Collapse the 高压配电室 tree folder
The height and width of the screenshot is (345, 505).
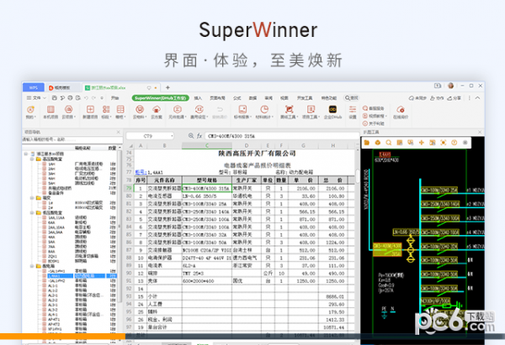[32, 159]
